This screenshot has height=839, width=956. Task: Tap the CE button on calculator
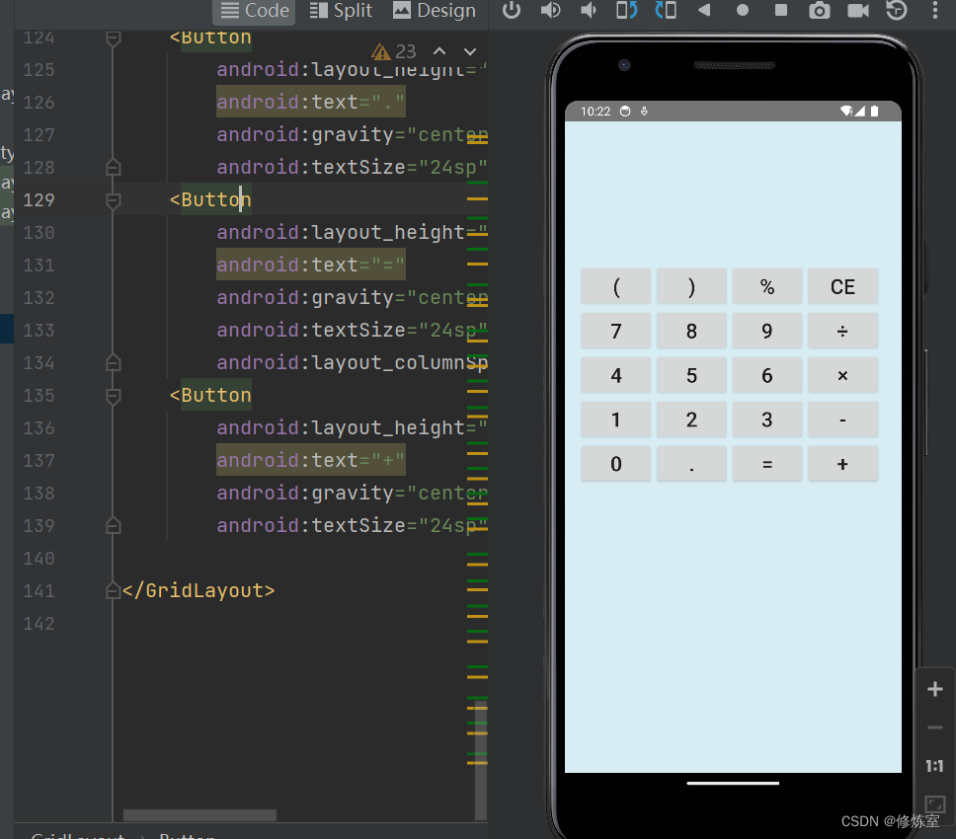pyautogui.click(x=842, y=287)
